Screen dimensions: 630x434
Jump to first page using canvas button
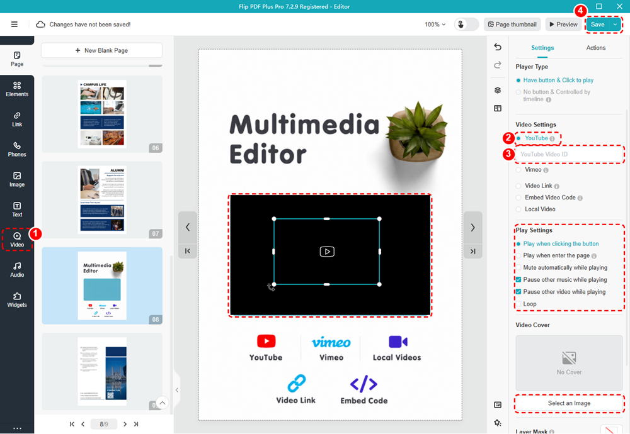188,251
